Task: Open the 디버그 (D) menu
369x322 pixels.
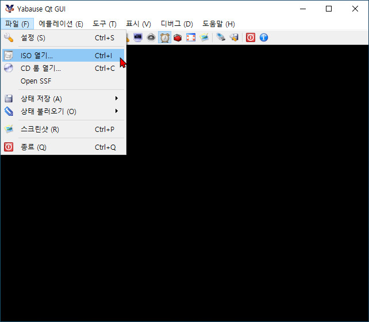Action: pyautogui.click(x=176, y=24)
